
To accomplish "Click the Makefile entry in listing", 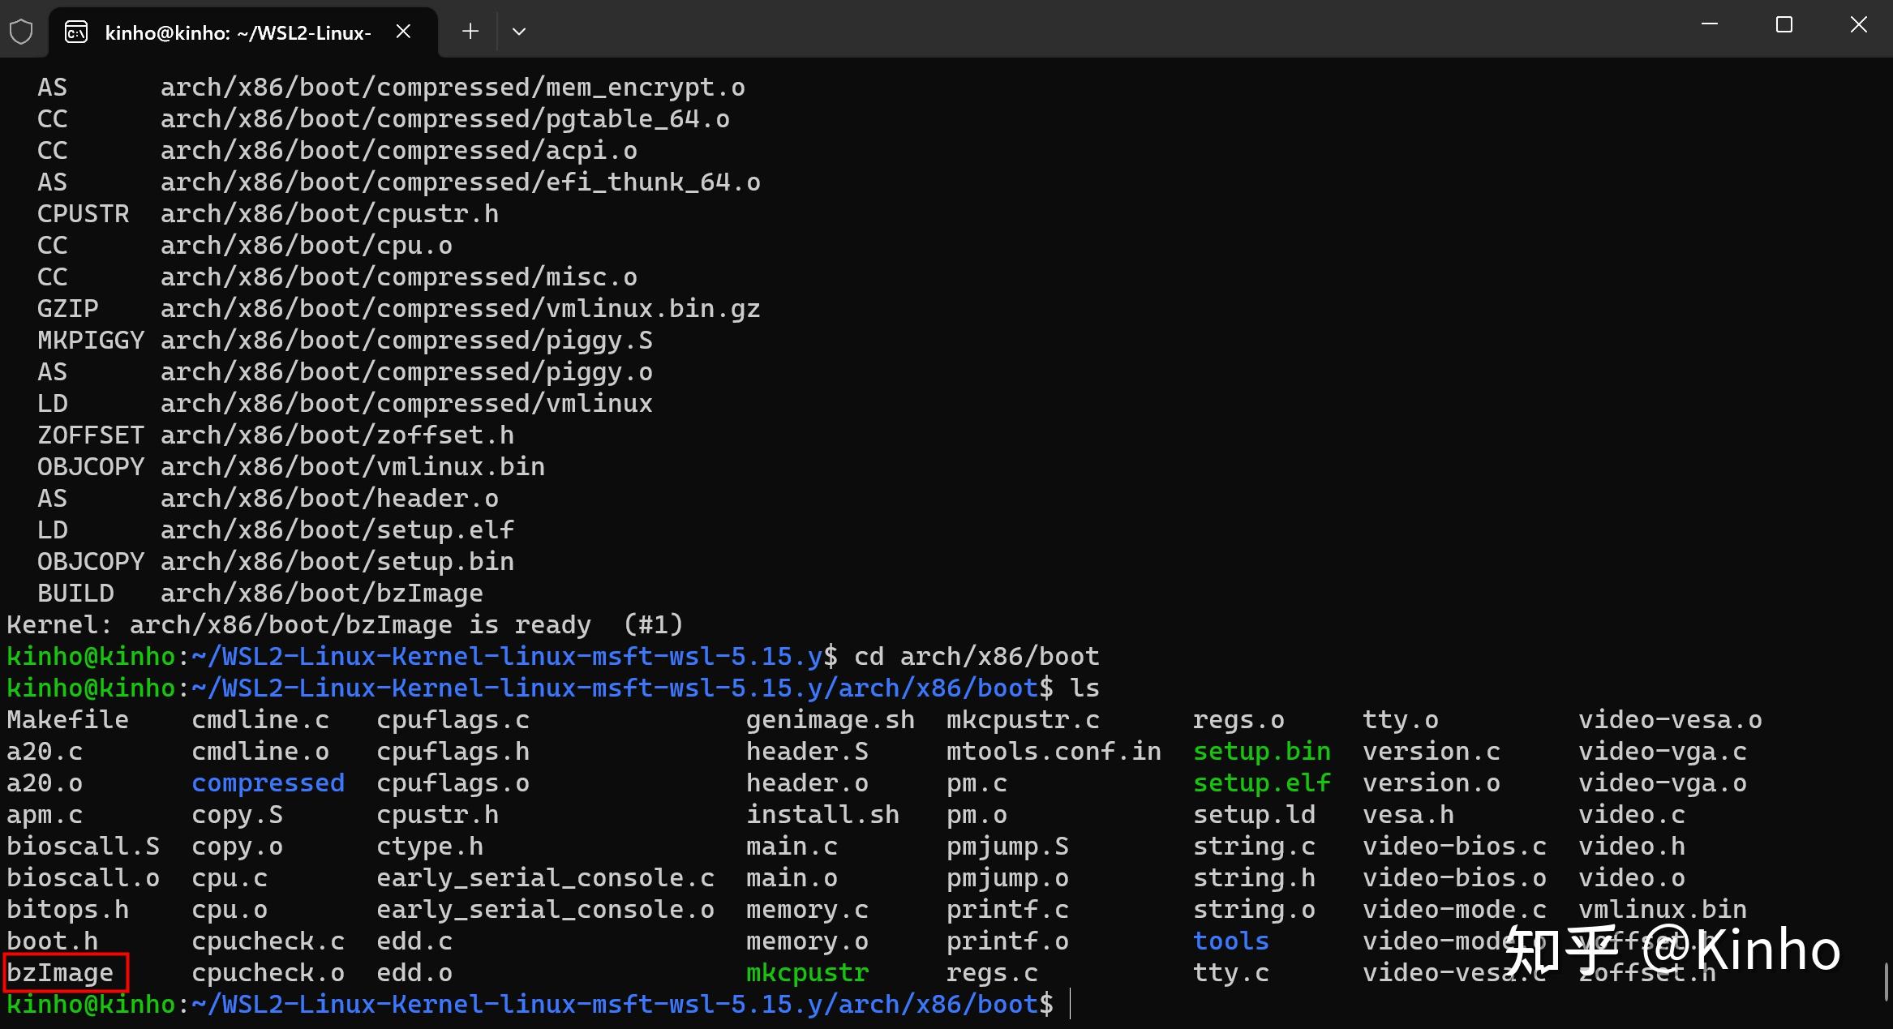I will coord(67,719).
